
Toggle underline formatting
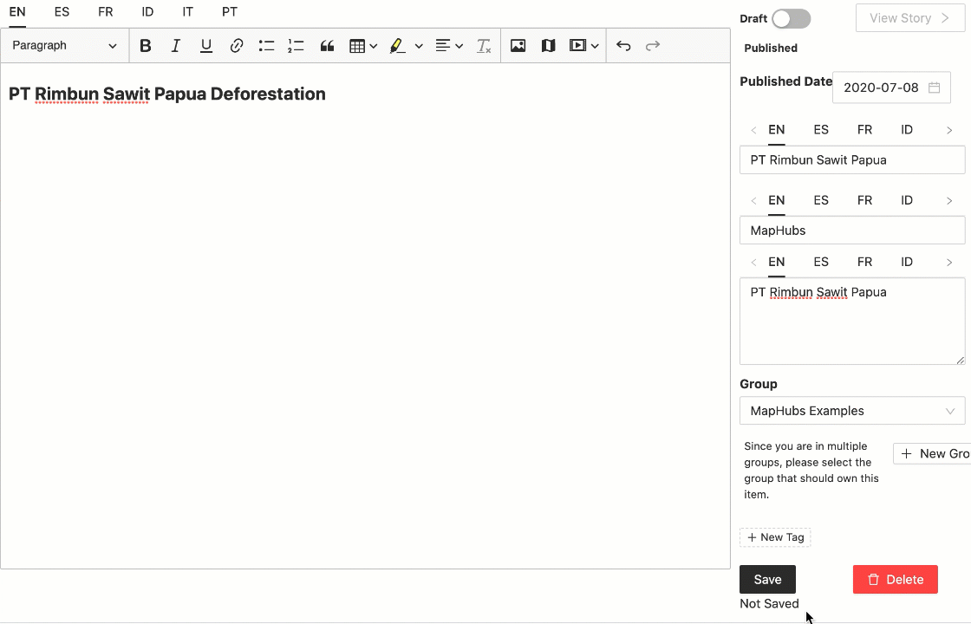tap(206, 46)
